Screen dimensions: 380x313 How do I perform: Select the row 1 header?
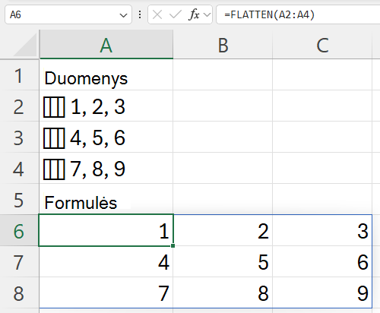[19, 75]
